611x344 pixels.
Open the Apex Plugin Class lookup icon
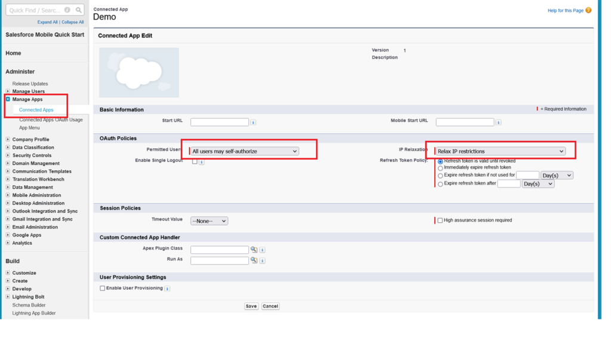tap(254, 249)
